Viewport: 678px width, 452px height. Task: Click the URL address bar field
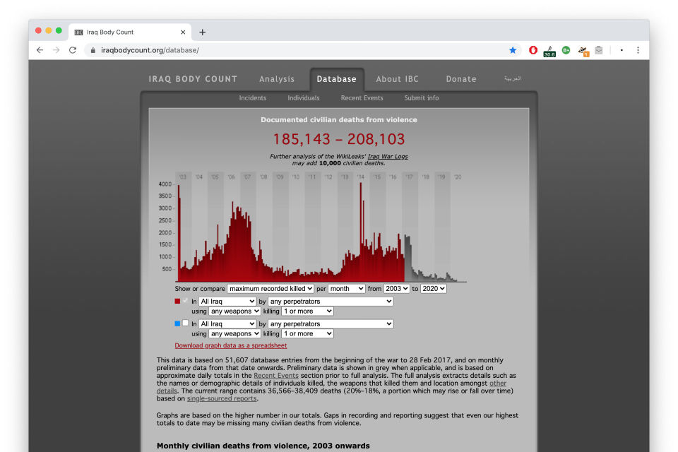(x=297, y=50)
